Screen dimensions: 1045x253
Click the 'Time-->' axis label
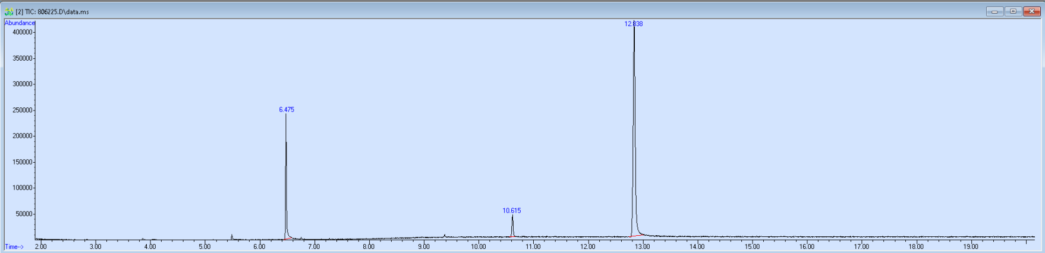(x=14, y=246)
